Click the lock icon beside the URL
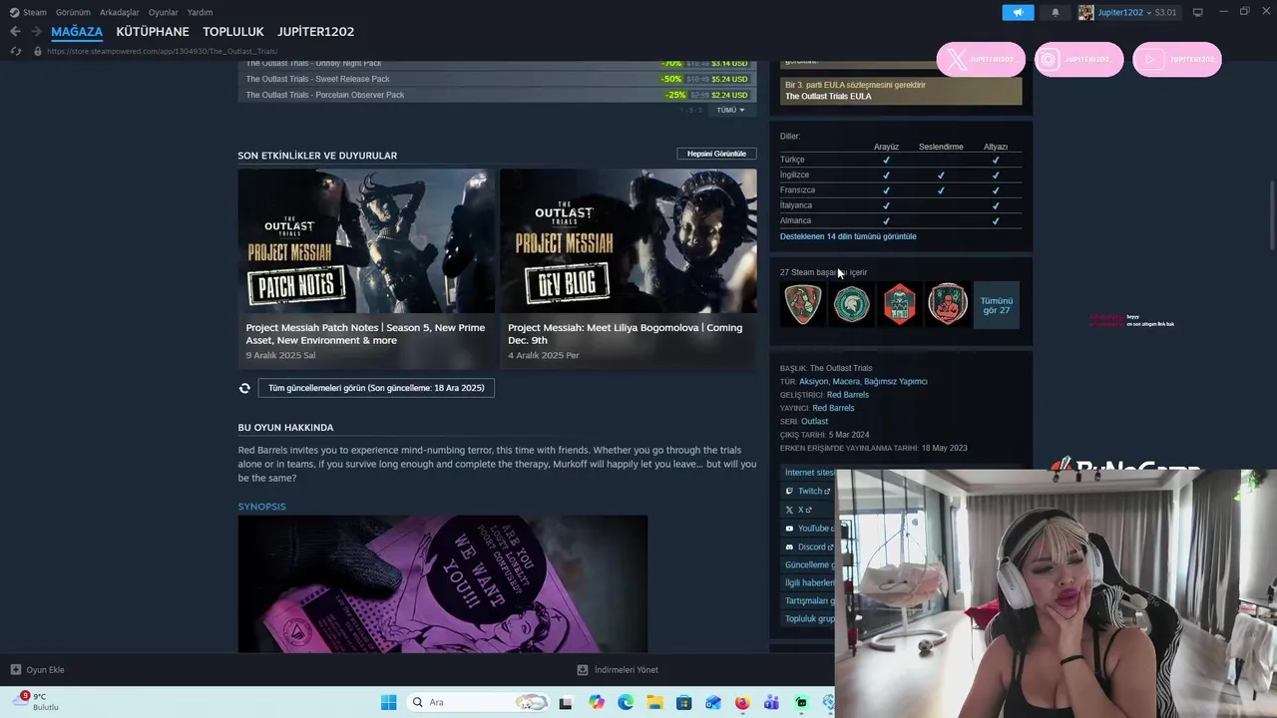Viewport: 1277px width, 718px height. [x=38, y=51]
